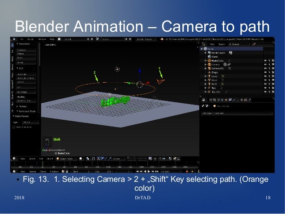Open the Global orientation dropdown
Screen dimensions: 285x214
(117, 159)
